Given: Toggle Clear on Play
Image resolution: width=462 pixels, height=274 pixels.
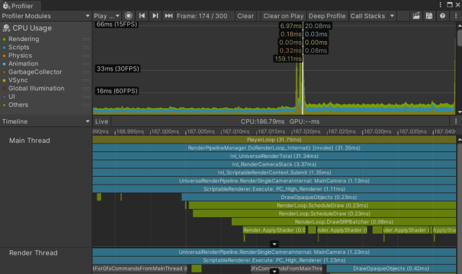Looking at the screenshot, I should [283, 16].
